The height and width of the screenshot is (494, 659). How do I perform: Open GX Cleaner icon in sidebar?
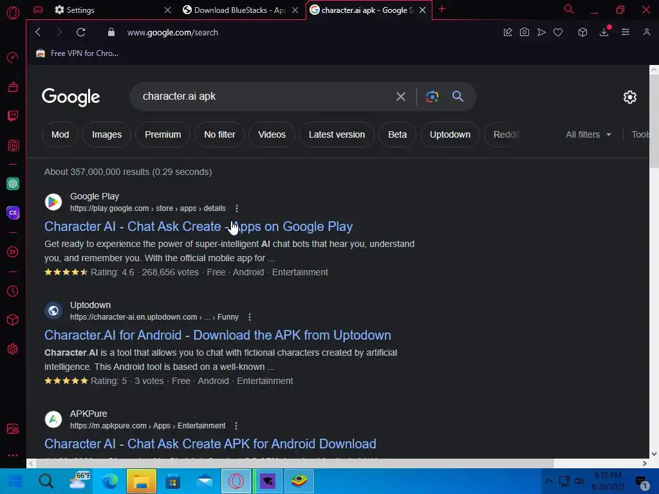click(x=13, y=87)
